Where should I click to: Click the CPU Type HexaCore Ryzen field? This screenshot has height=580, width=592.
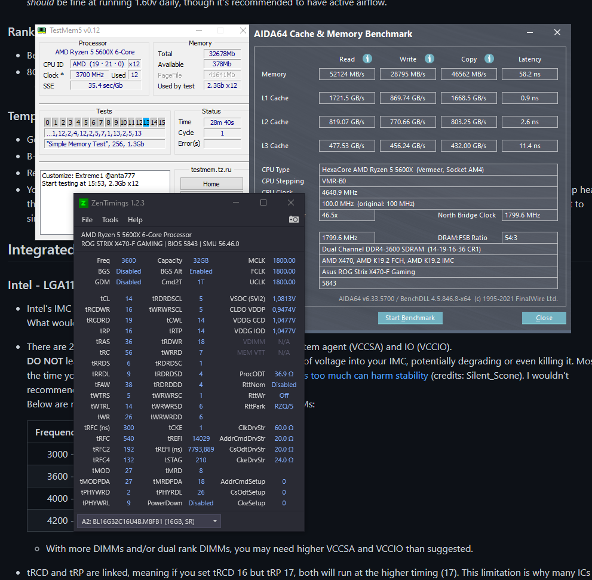[x=438, y=170]
